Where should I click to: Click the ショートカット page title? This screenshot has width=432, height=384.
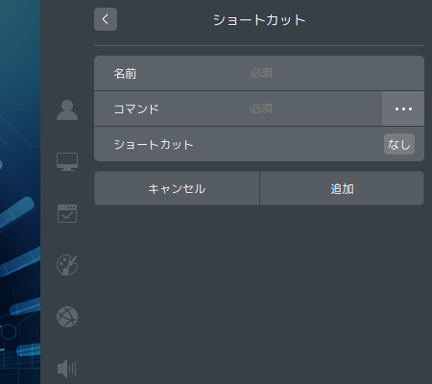[x=259, y=20]
